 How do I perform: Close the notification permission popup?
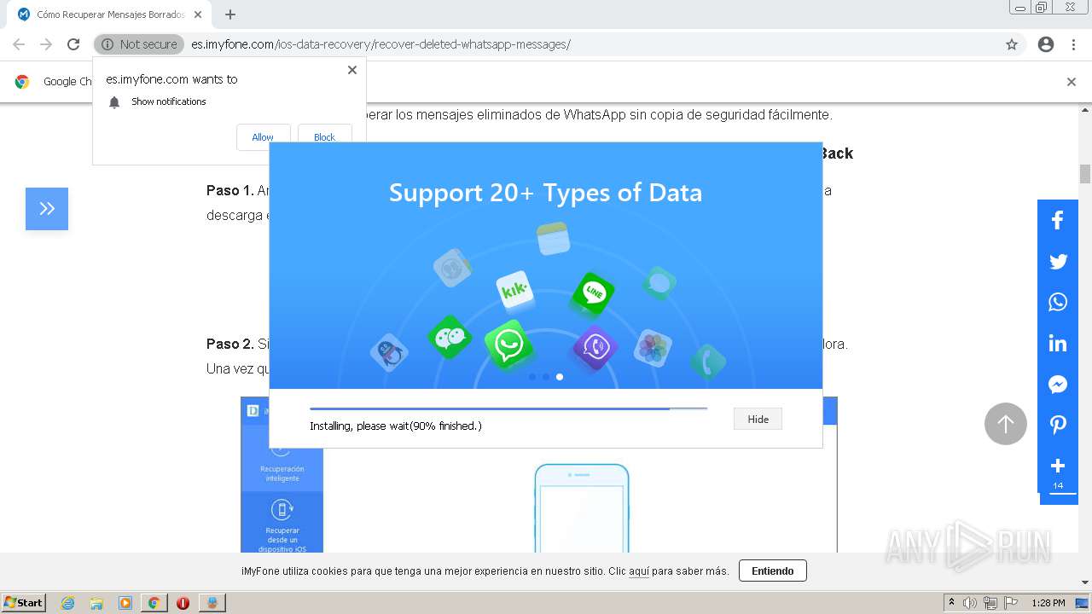pyautogui.click(x=352, y=70)
